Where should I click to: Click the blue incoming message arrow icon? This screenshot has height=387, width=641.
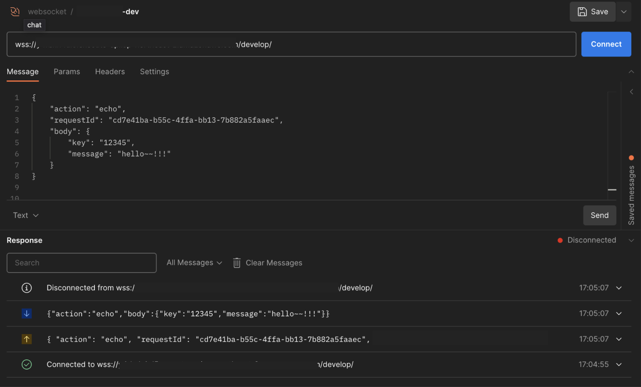(26, 314)
